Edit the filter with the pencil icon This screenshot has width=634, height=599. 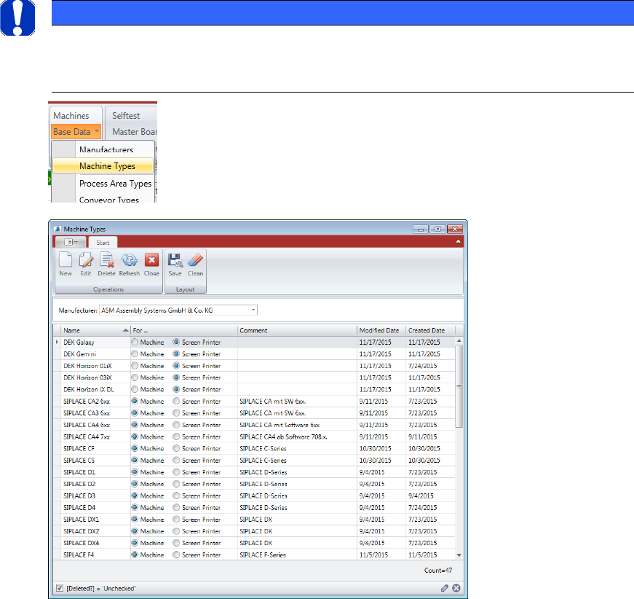(x=444, y=588)
